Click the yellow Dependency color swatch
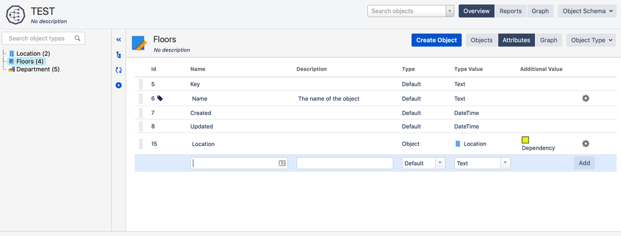The width and height of the screenshot is (621, 236). 525,140
